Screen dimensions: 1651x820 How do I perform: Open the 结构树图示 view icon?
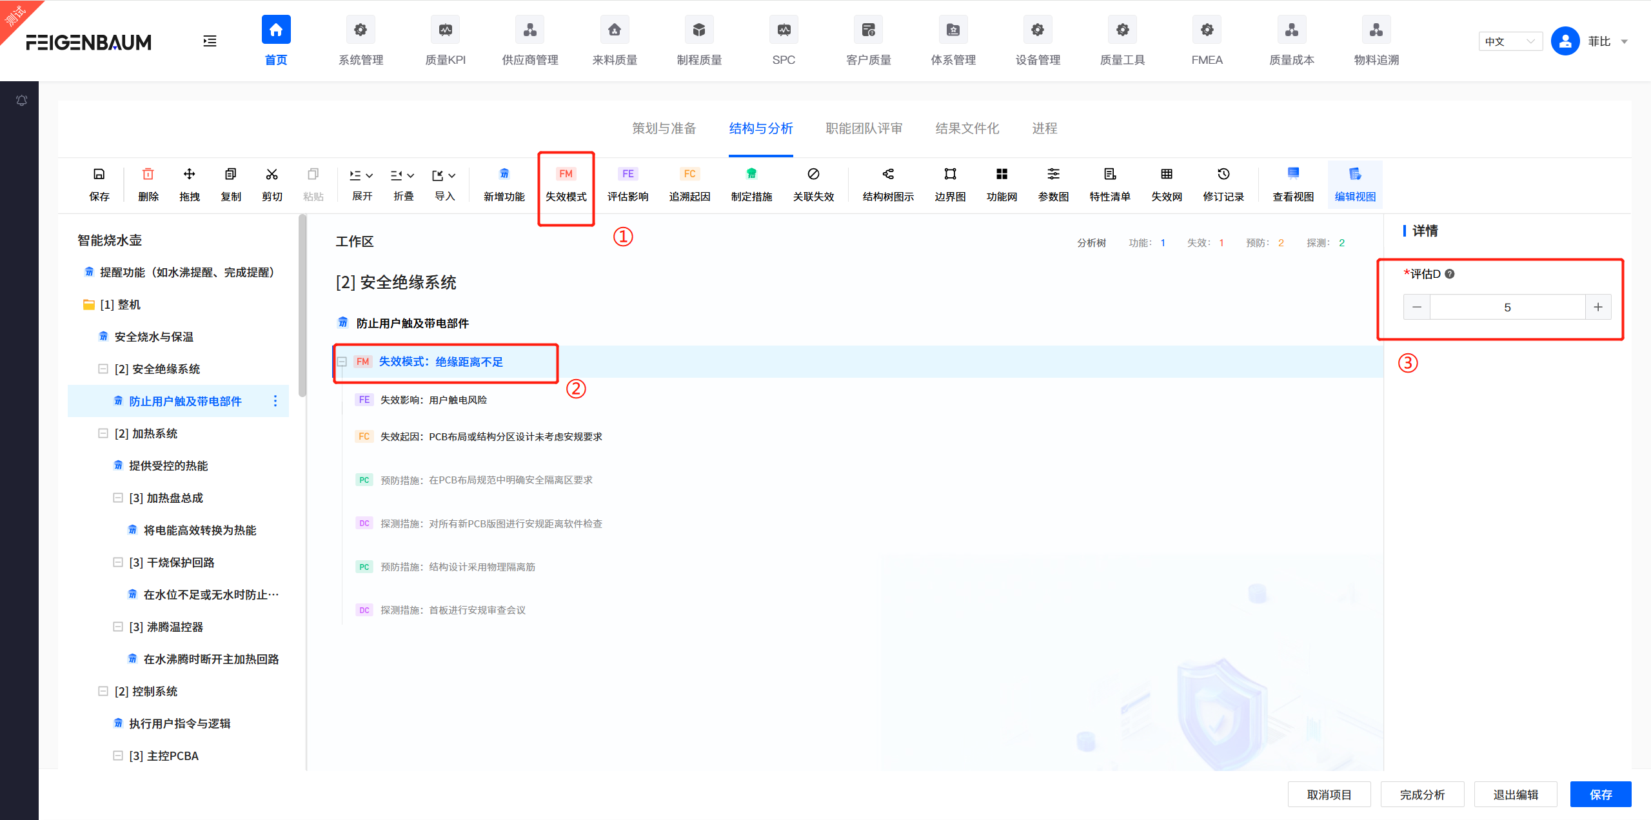887,184
